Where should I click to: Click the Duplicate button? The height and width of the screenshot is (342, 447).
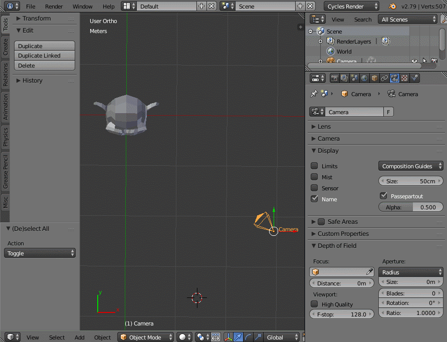tap(44, 46)
